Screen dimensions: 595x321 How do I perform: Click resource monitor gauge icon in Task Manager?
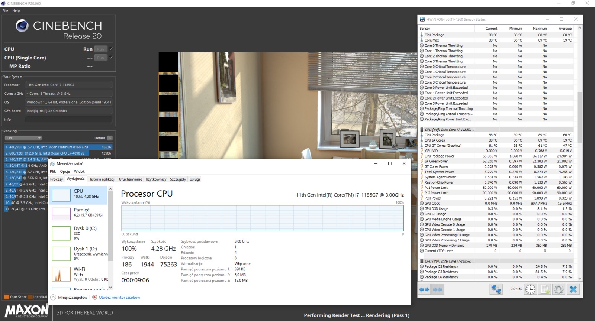coord(95,297)
